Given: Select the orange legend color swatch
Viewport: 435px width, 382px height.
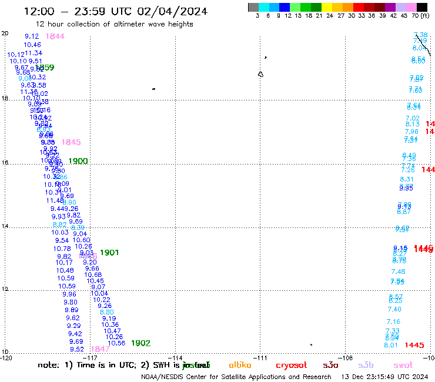Looking at the screenshot, I should (348, 7).
